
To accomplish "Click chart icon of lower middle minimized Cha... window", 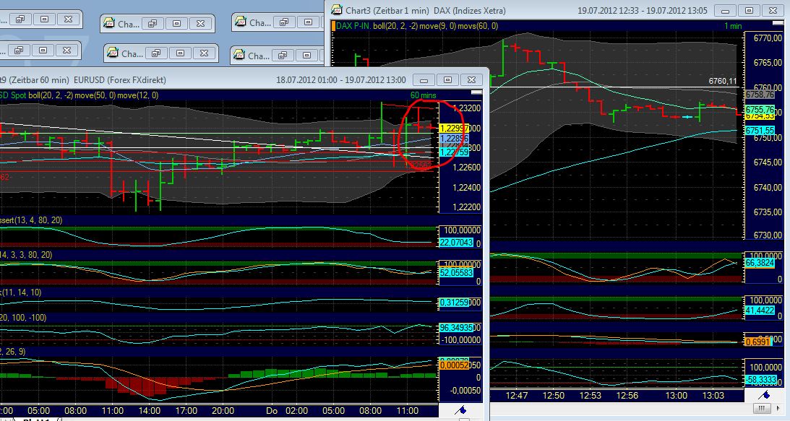I will pyautogui.click(x=112, y=53).
